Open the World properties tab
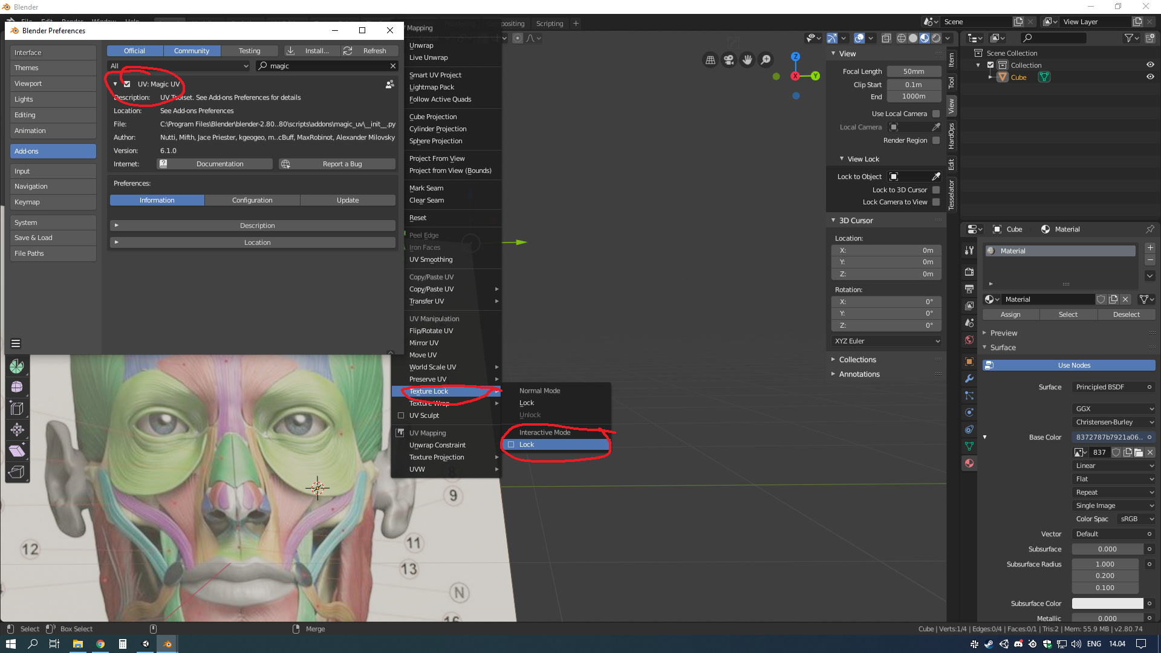The width and height of the screenshot is (1161, 653). 969,340
